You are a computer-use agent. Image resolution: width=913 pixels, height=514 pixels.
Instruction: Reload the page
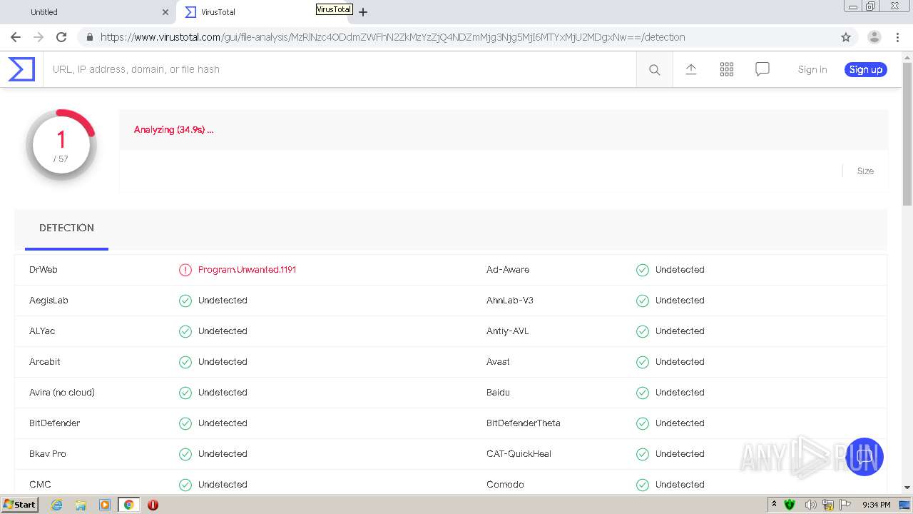point(61,37)
